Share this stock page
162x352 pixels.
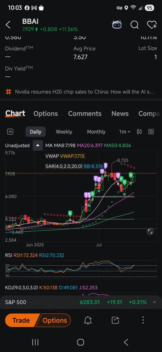(x=115, y=320)
